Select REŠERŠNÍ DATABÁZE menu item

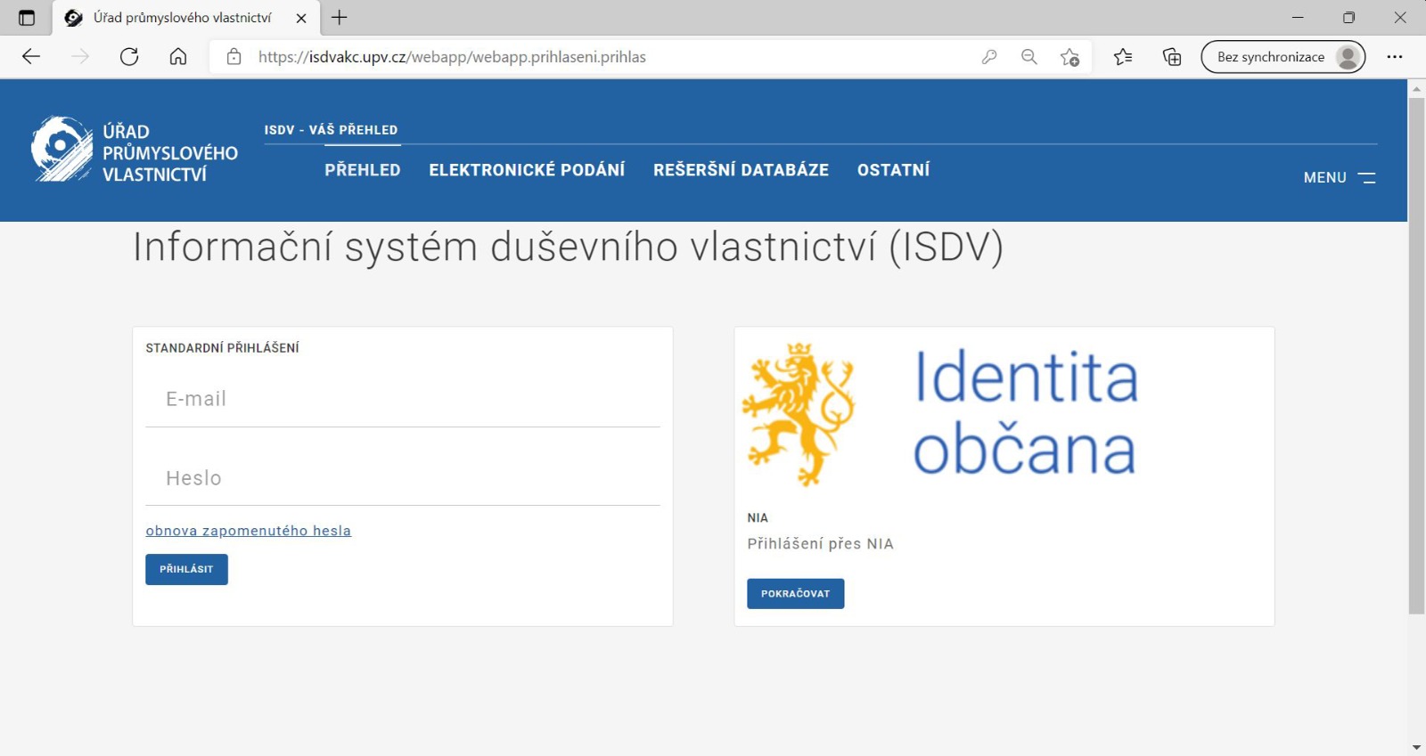point(741,170)
